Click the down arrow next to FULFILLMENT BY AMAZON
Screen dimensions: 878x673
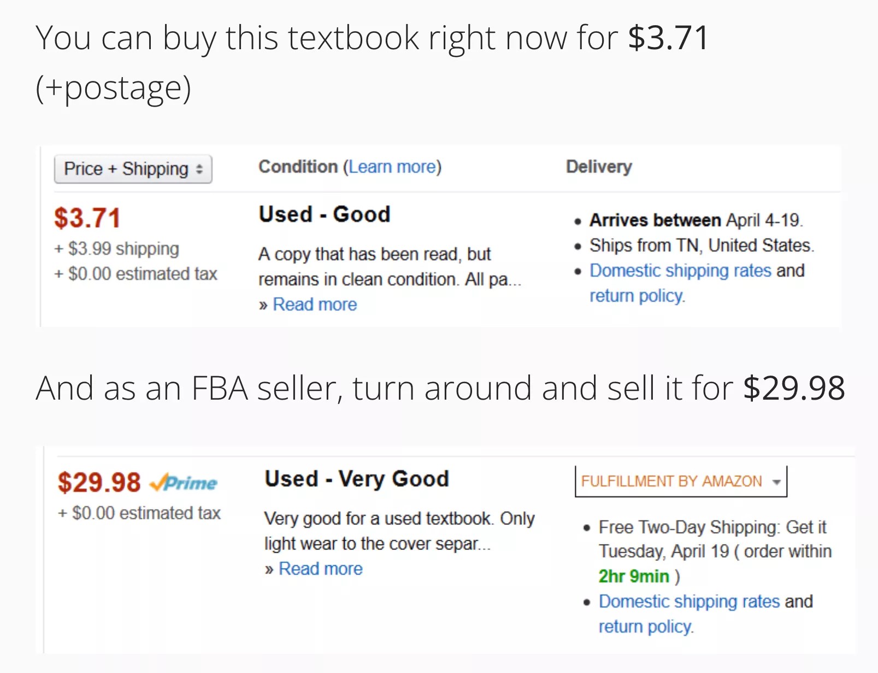777,482
